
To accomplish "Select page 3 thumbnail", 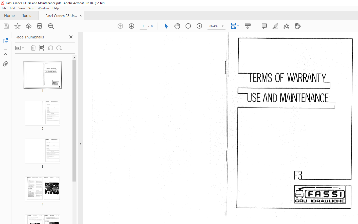I will coord(43,151).
